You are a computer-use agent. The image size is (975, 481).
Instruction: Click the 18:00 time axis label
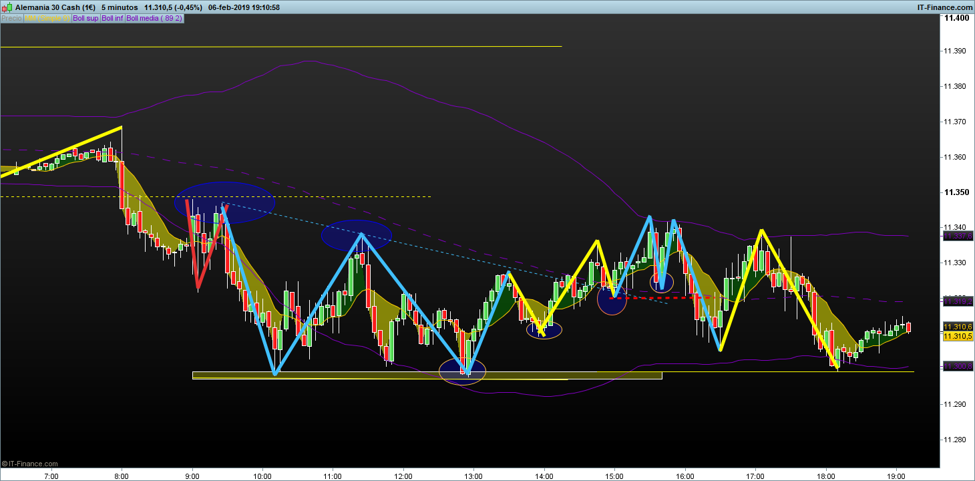tap(826, 476)
